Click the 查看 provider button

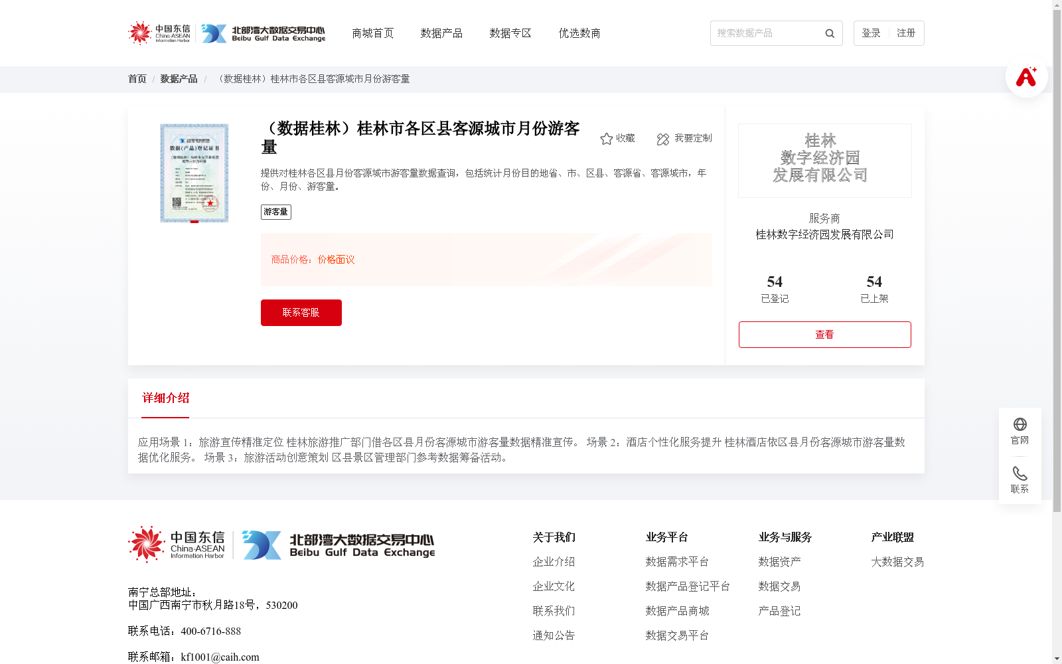825,335
